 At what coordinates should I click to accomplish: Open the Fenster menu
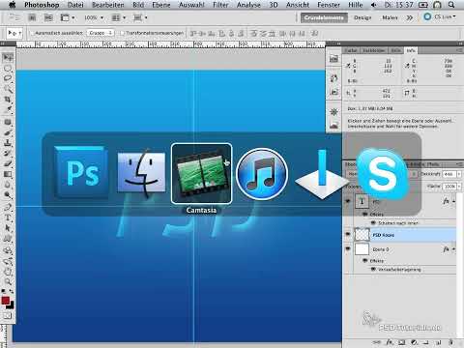(x=329, y=5)
